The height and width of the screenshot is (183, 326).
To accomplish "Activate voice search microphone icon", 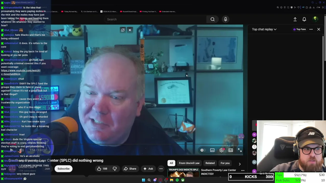I will tap(225, 19).
